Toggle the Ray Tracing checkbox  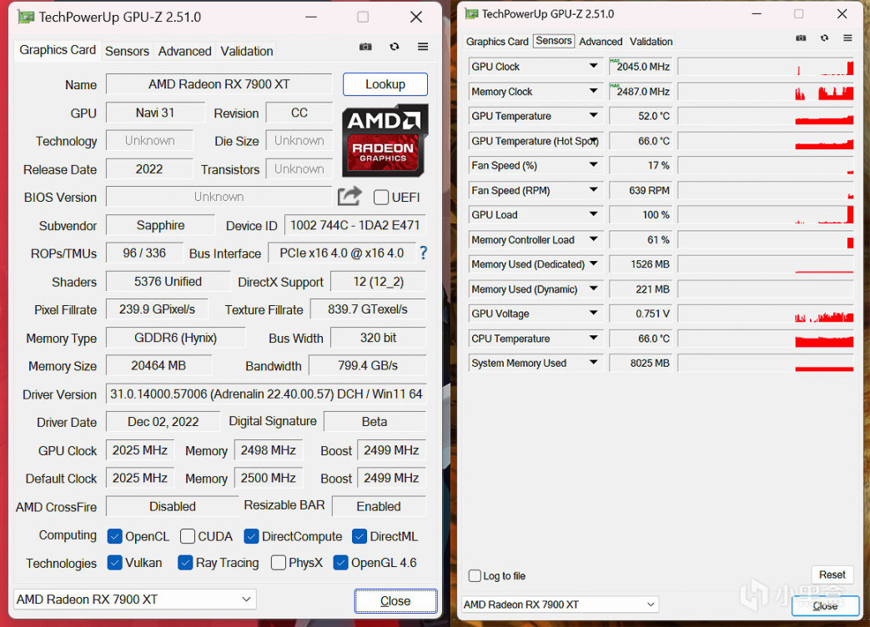tap(185, 563)
